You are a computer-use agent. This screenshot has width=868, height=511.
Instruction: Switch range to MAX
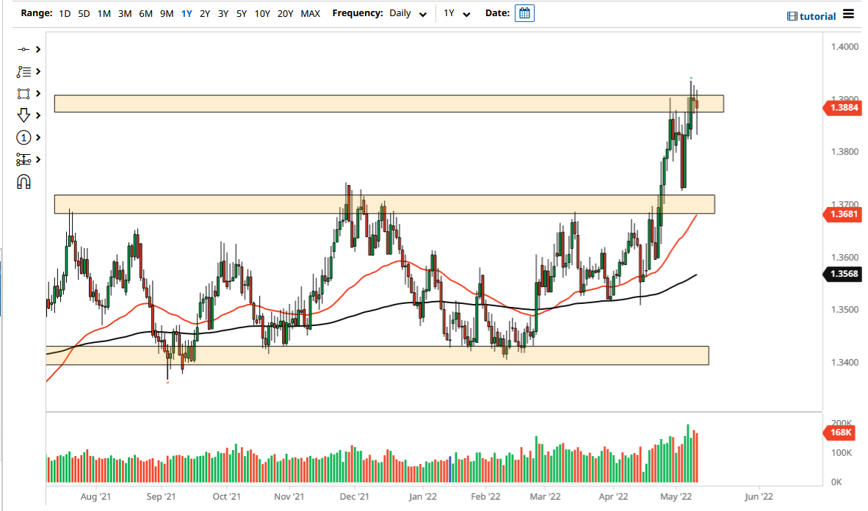click(310, 12)
